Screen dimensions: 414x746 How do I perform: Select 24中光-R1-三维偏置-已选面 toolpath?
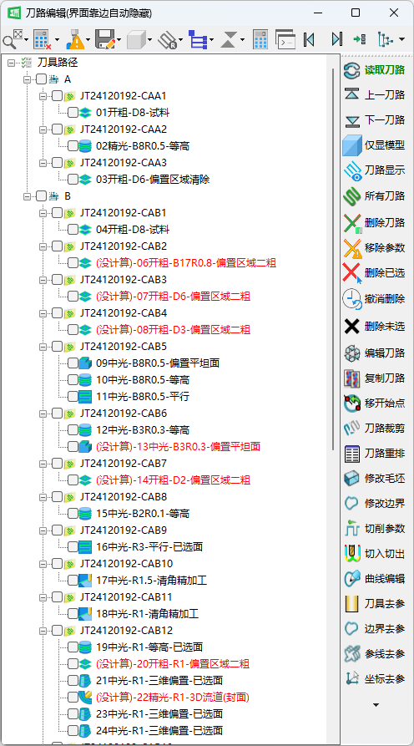pos(159,730)
